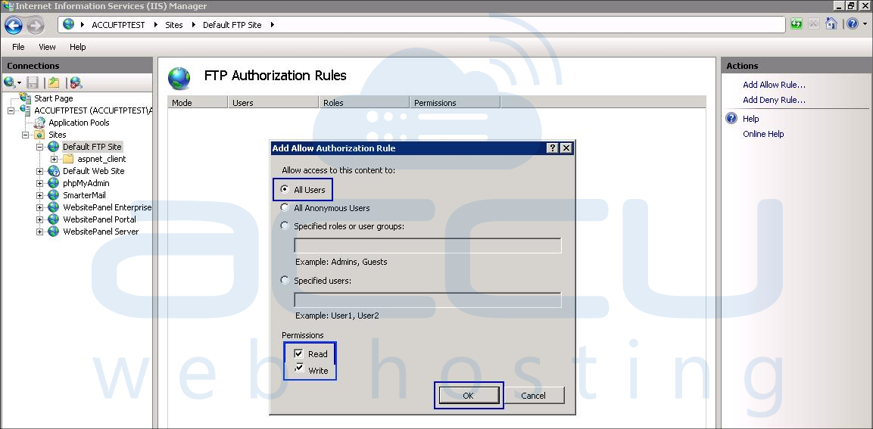Image resolution: width=873 pixels, height=429 pixels.
Task: Toggle the Read permission checkbox
Action: [299, 354]
